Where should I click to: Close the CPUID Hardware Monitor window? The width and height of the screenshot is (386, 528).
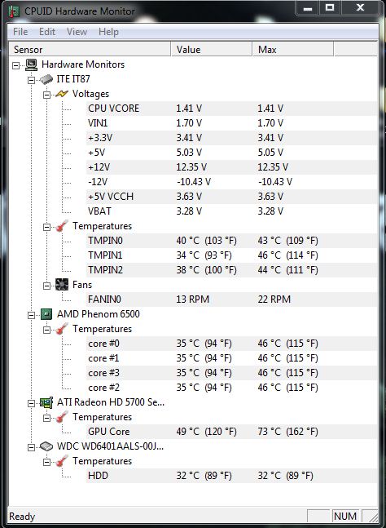[x=360, y=7]
